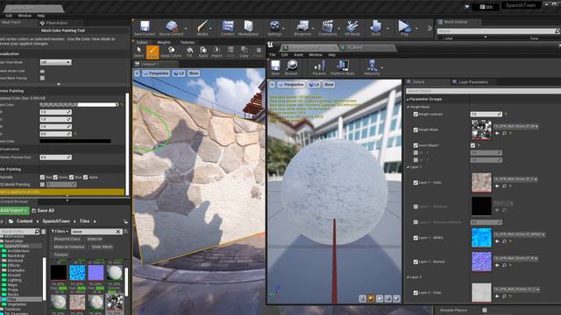Toggle Layer 1 - Color checkbox

415,183
